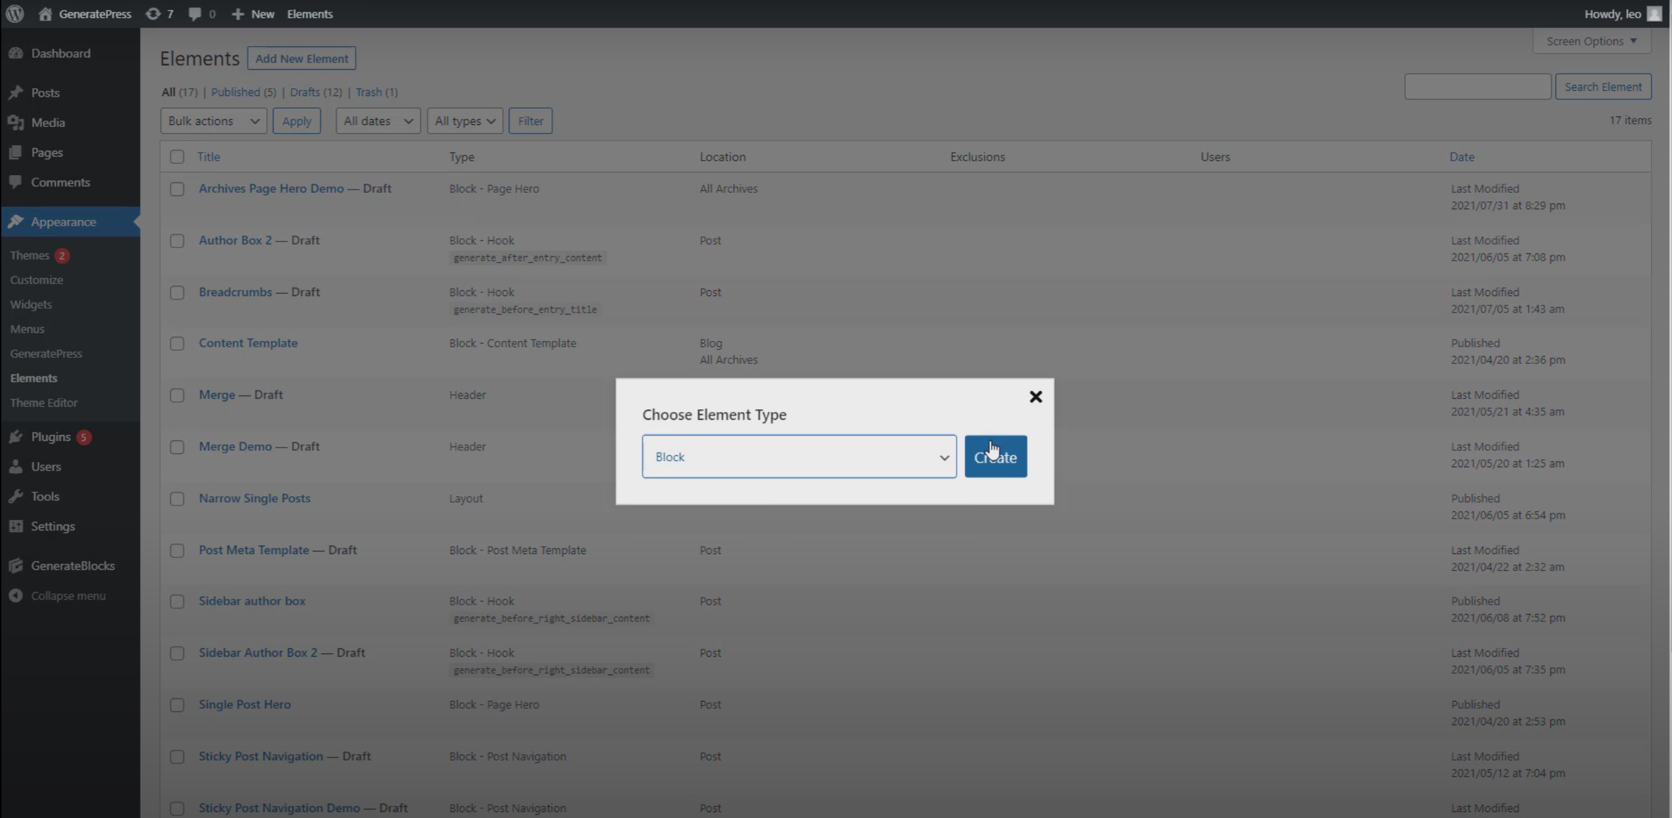The height and width of the screenshot is (818, 1672).
Task: Open the Sidebar author box element link
Action: pyautogui.click(x=252, y=601)
